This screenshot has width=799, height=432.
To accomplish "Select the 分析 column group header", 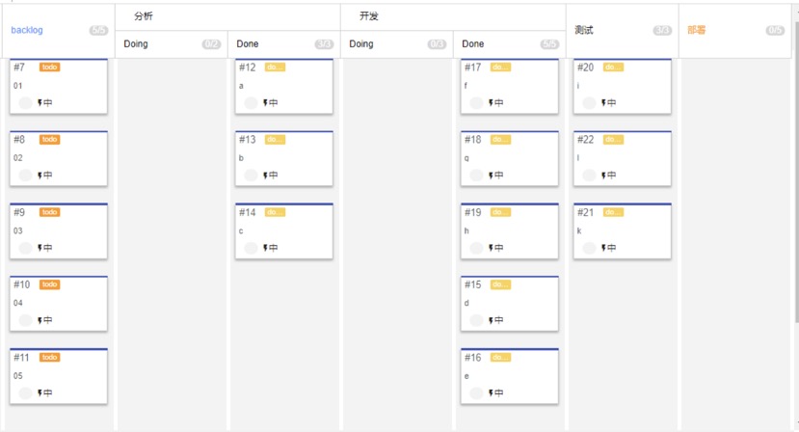I will pos(144,16).
